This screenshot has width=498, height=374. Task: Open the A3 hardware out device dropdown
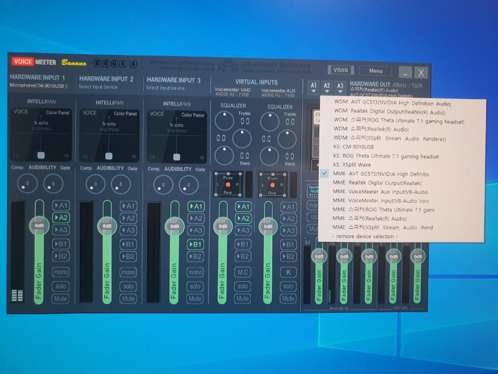coord(340,87)
